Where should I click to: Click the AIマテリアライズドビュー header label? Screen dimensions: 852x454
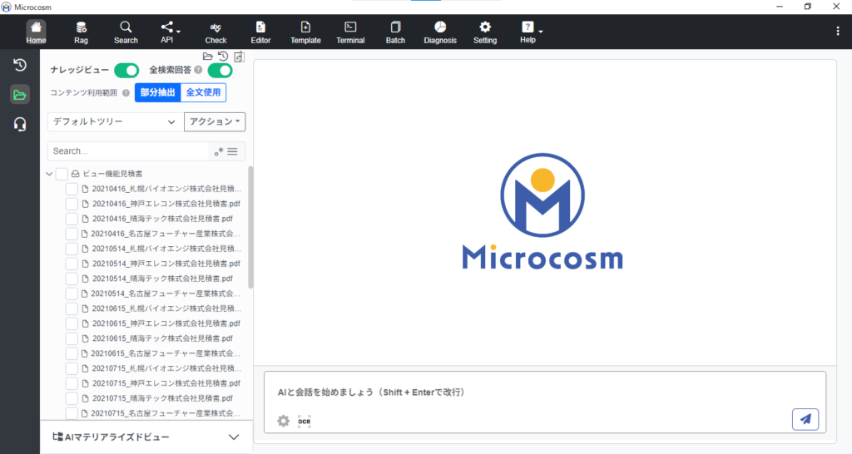(x=116, y=437)
